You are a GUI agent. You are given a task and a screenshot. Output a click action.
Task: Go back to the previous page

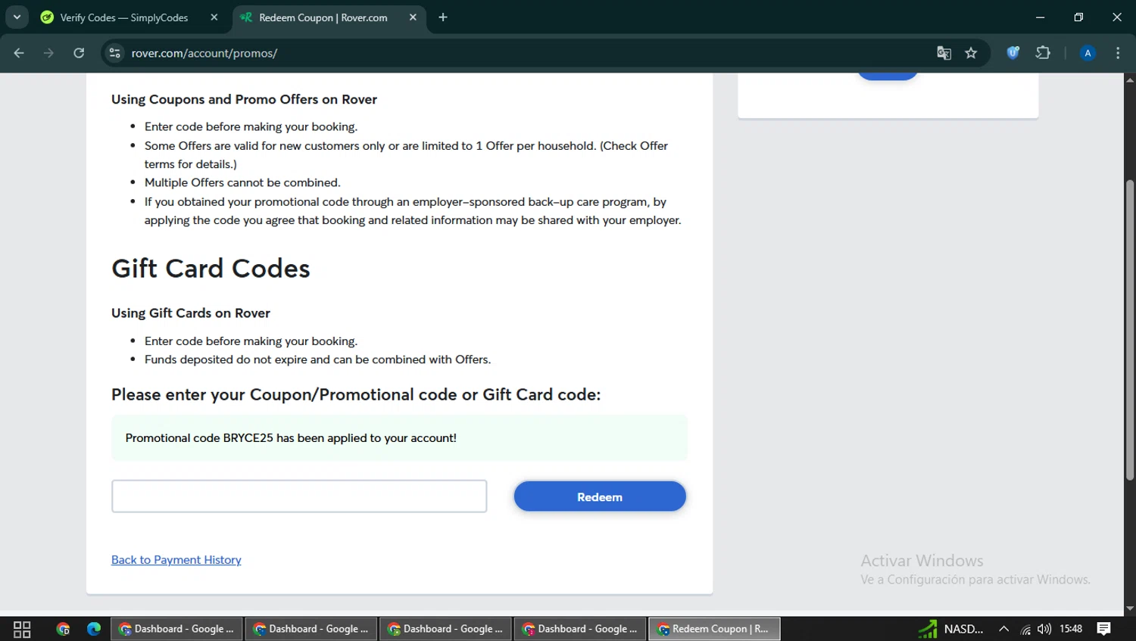tap(19, 53)
